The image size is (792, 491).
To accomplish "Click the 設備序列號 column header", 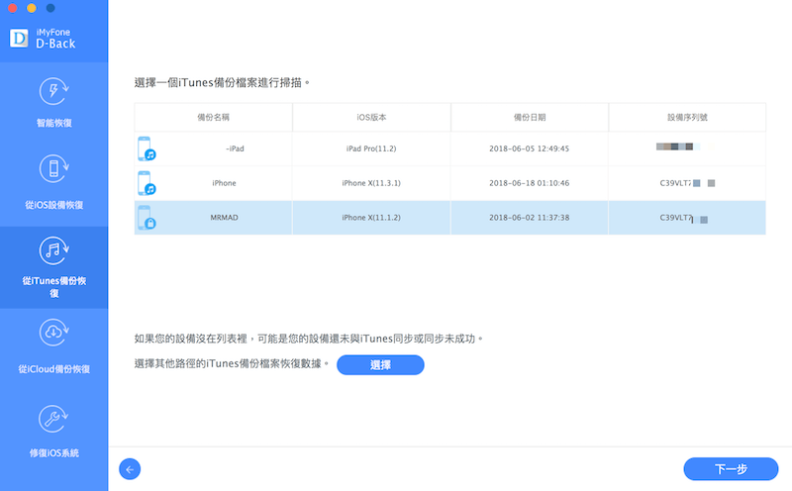I will [687, 117].
